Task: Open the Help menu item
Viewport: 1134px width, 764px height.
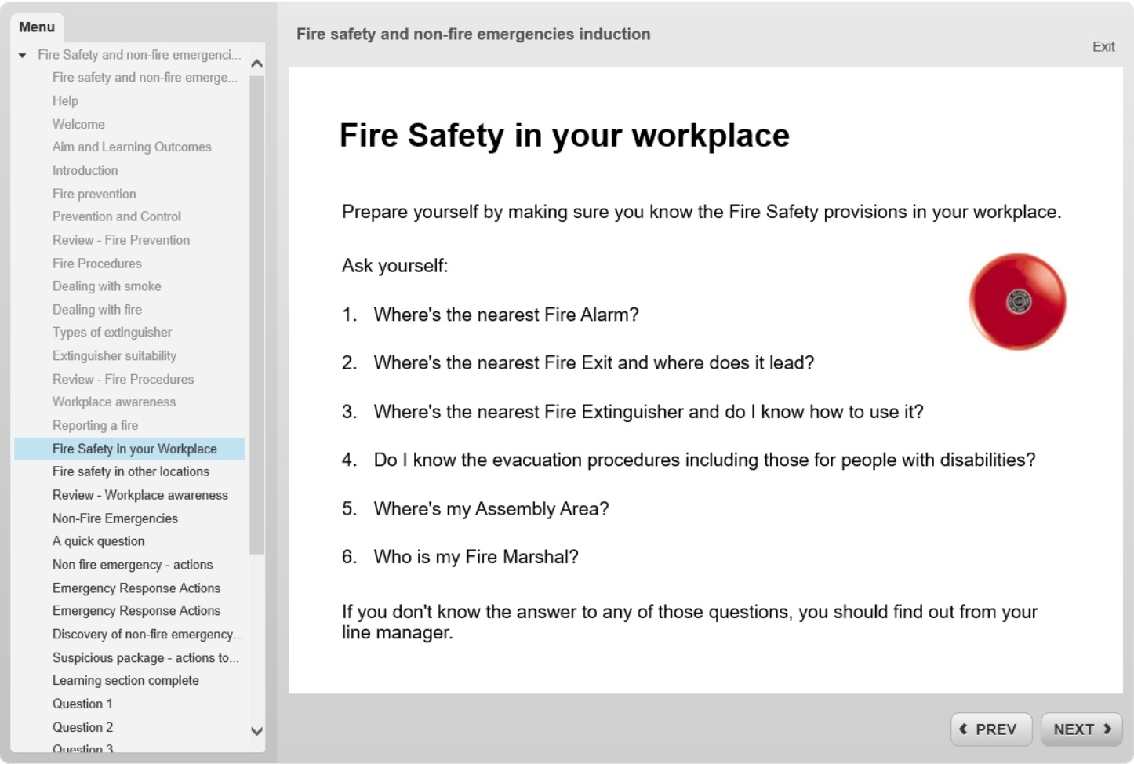Action: click(65, 100)
